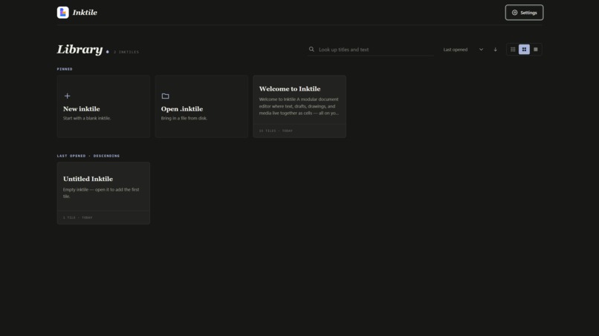Click the 'Open .inktile' card title

(x=182, y=109)
